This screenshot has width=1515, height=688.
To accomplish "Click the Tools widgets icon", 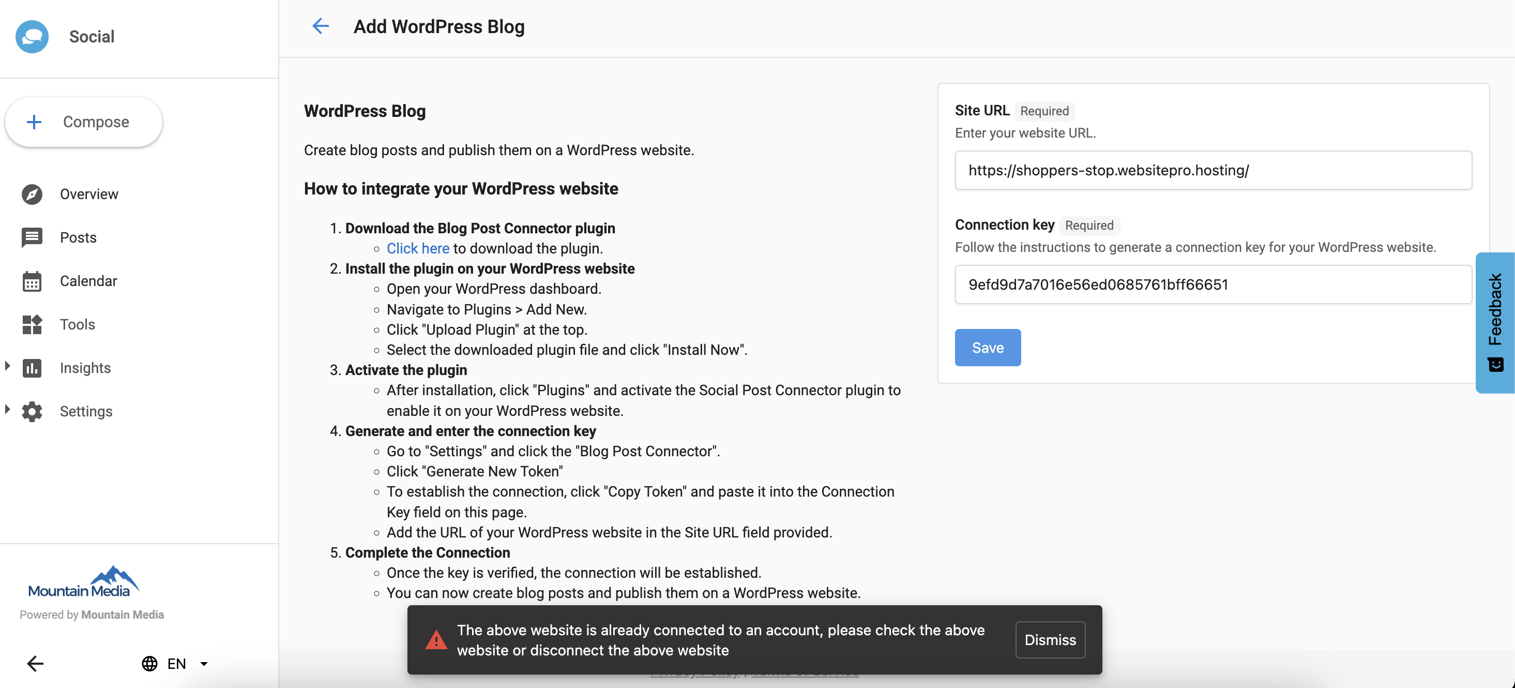I will [x=32, y=324].
